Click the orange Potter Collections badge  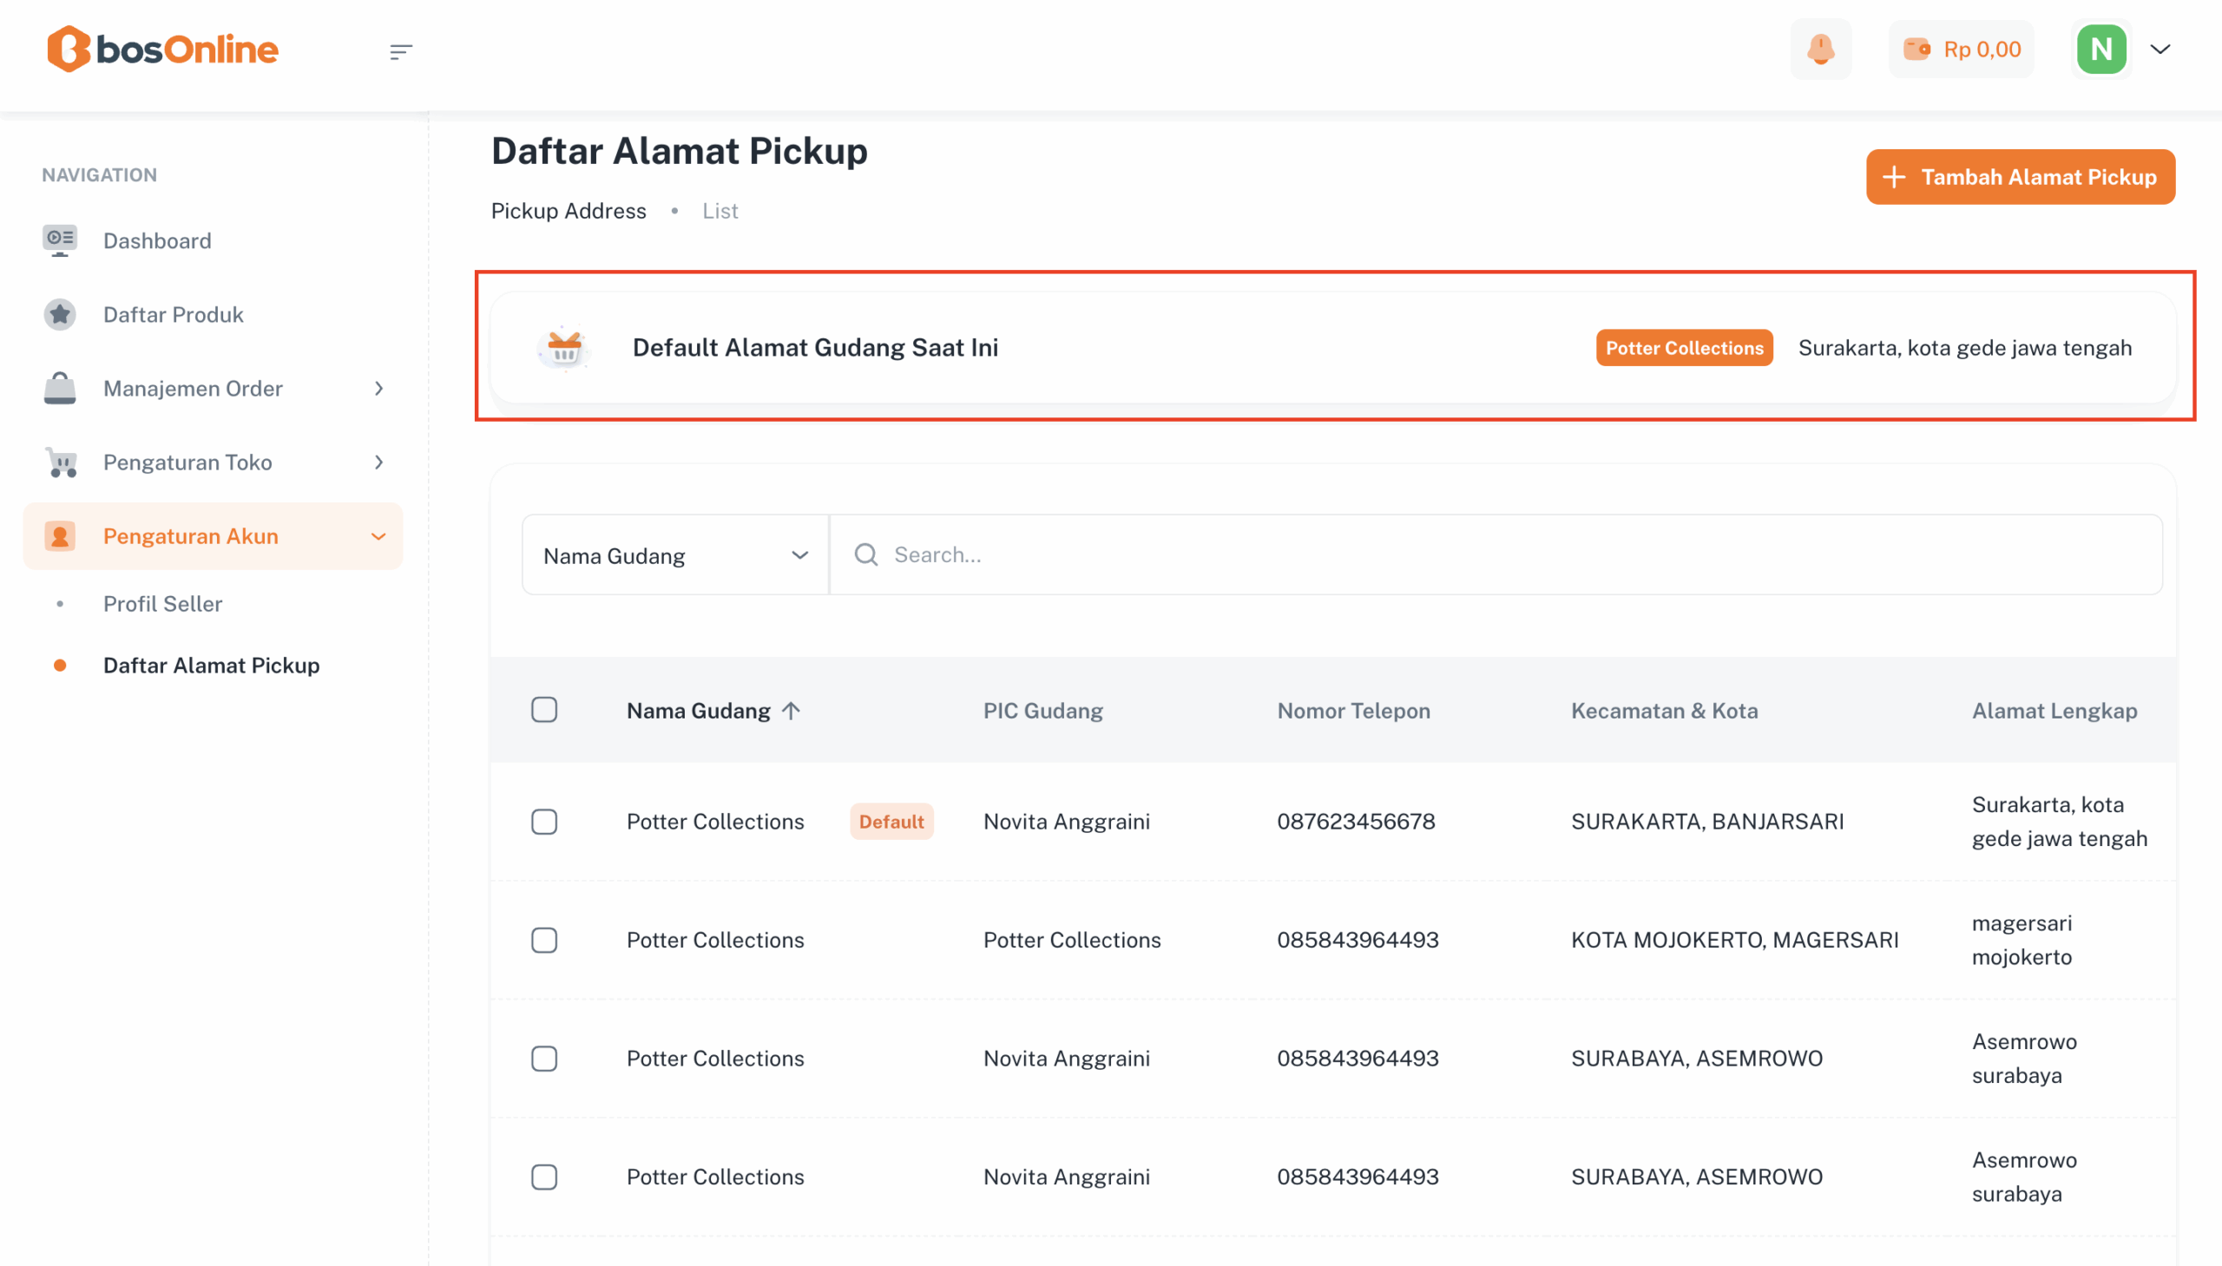1684,348
